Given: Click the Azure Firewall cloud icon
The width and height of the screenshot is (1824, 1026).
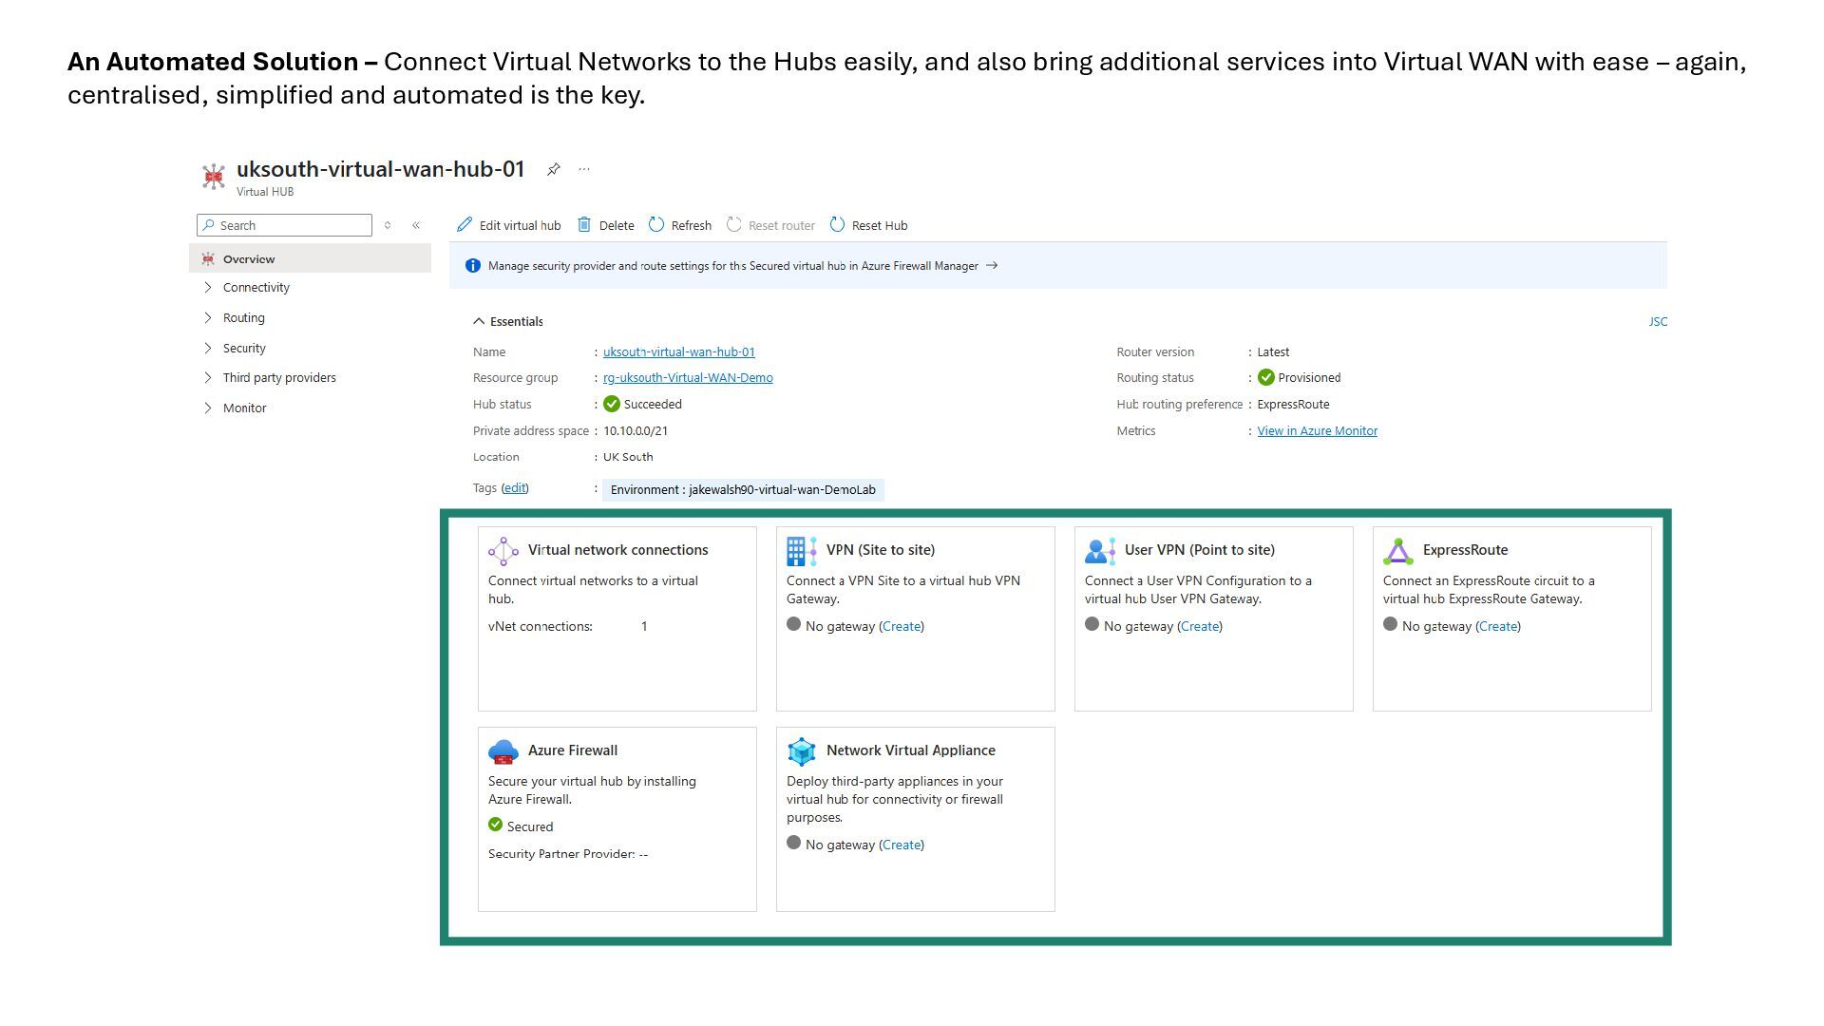Looking at the screenshot, I should pos(503,751).
